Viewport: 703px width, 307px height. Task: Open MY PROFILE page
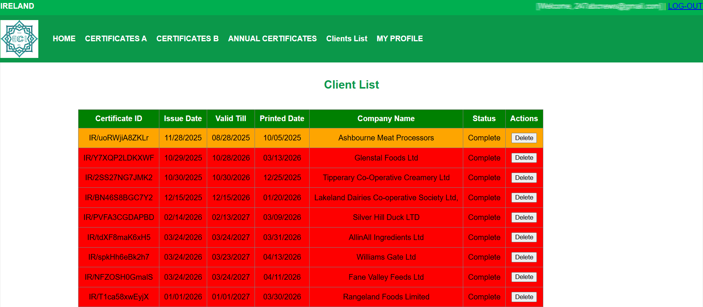click(399, 39)
